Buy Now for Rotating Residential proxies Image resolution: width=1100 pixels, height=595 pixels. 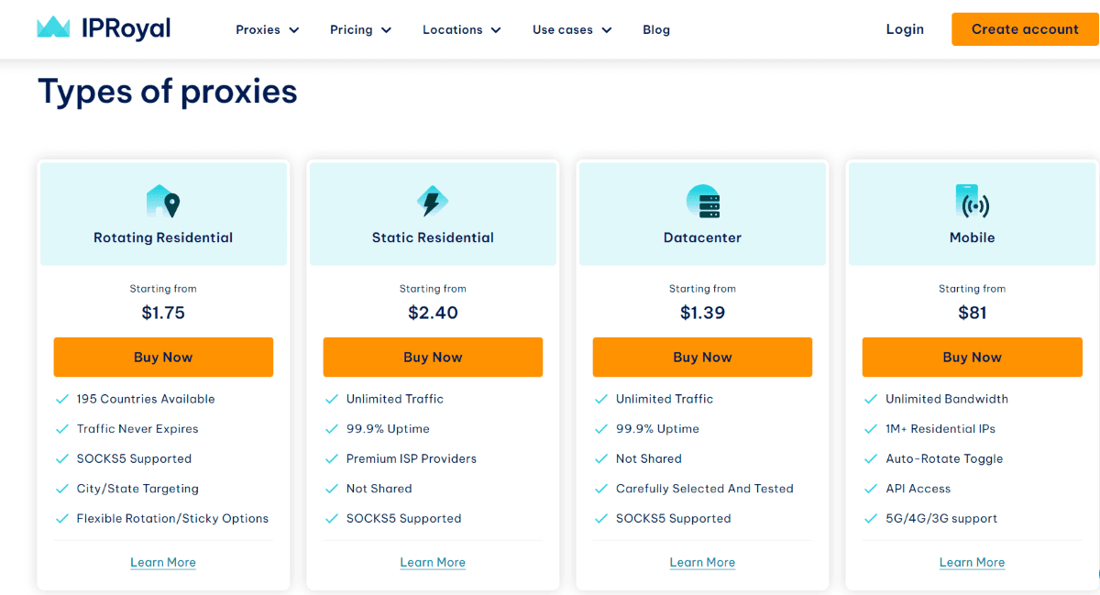pos(163,357)
